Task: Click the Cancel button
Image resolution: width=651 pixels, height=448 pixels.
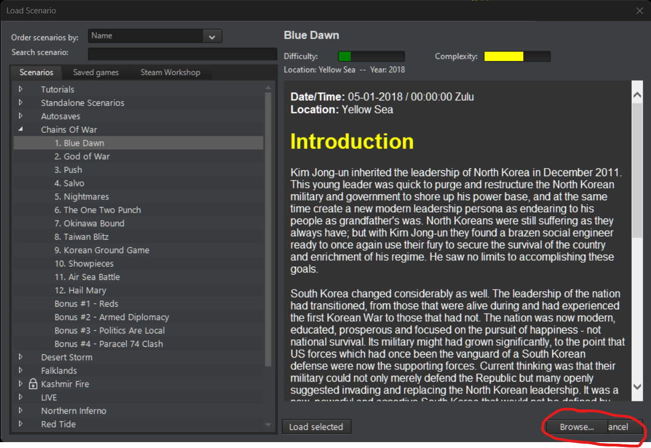Action: pos(625,427)
